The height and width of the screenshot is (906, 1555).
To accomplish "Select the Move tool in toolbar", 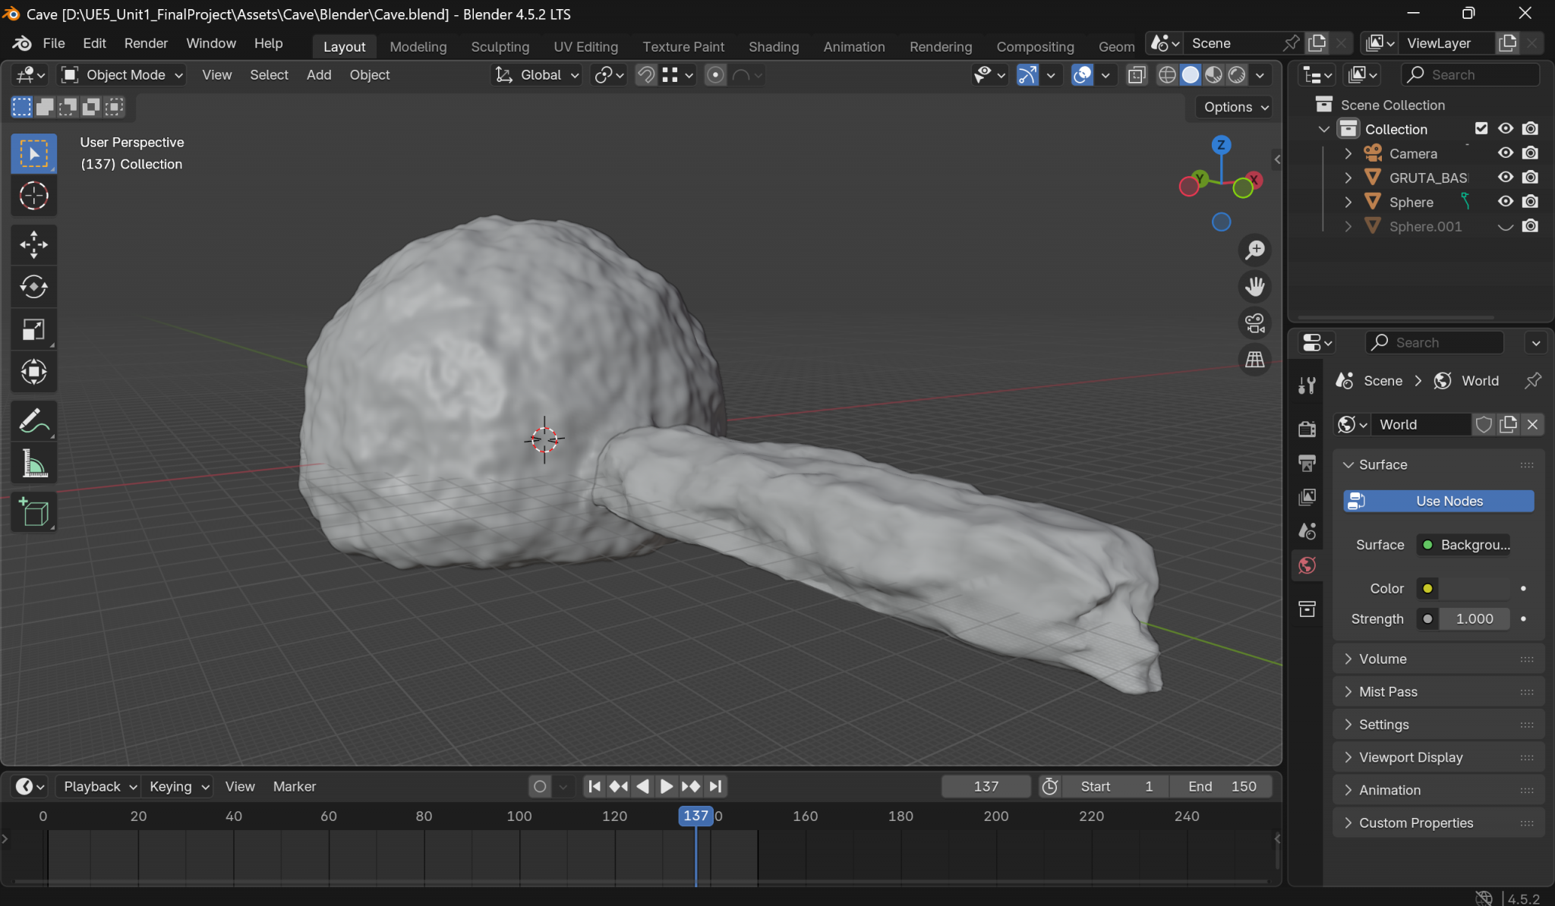I will 33,244.
